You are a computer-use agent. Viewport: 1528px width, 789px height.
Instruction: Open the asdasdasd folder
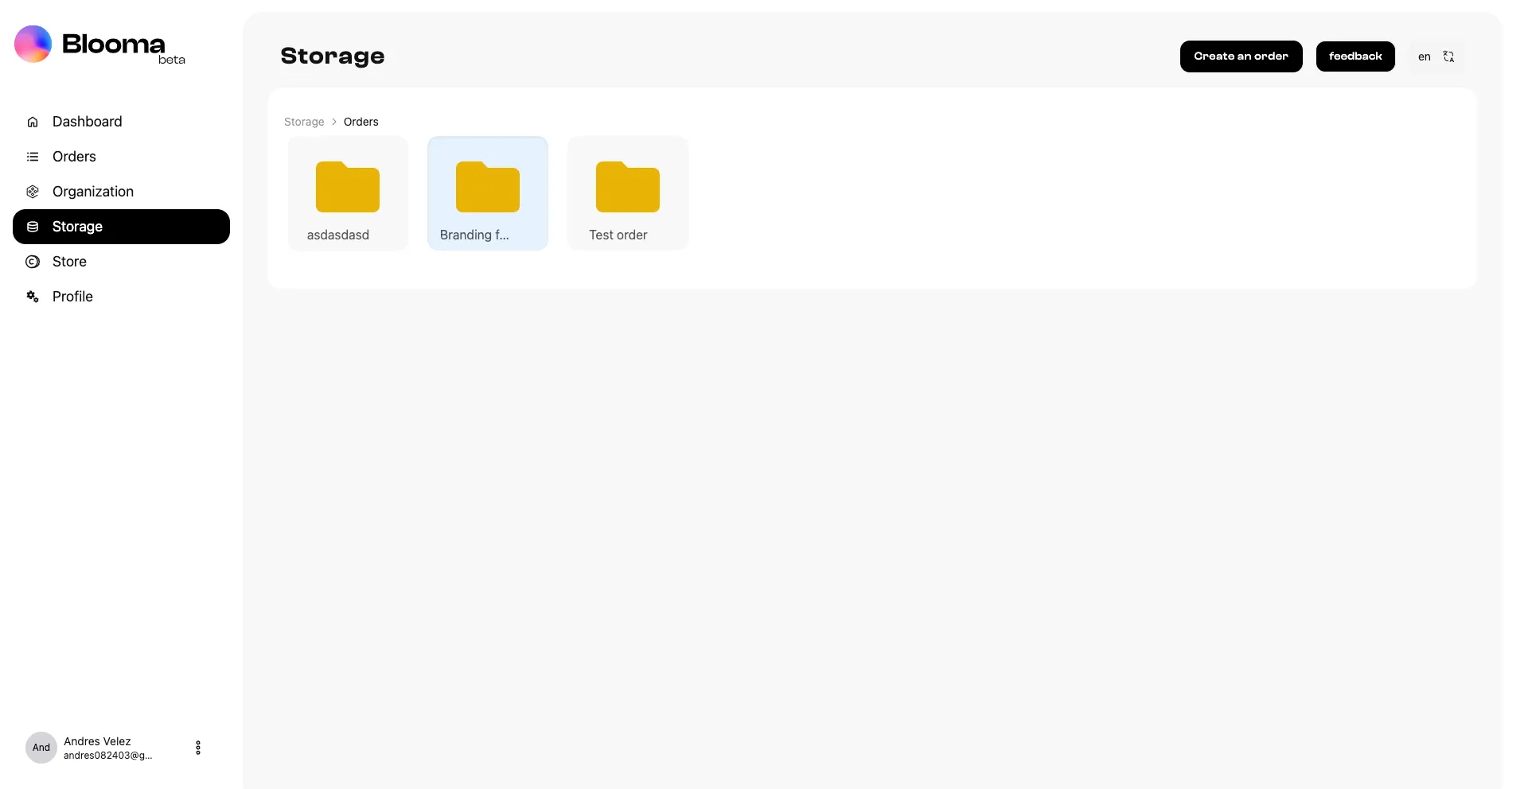click(x=348, y=193)
